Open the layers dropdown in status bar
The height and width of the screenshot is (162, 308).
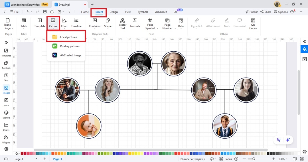(213, 159)
